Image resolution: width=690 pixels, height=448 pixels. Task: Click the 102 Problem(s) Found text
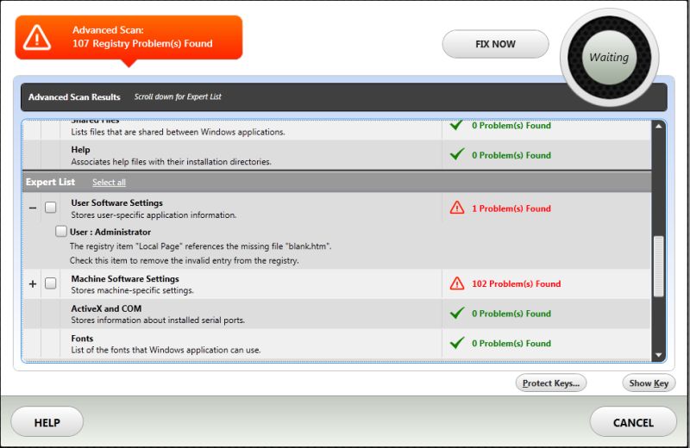[516, 283]
